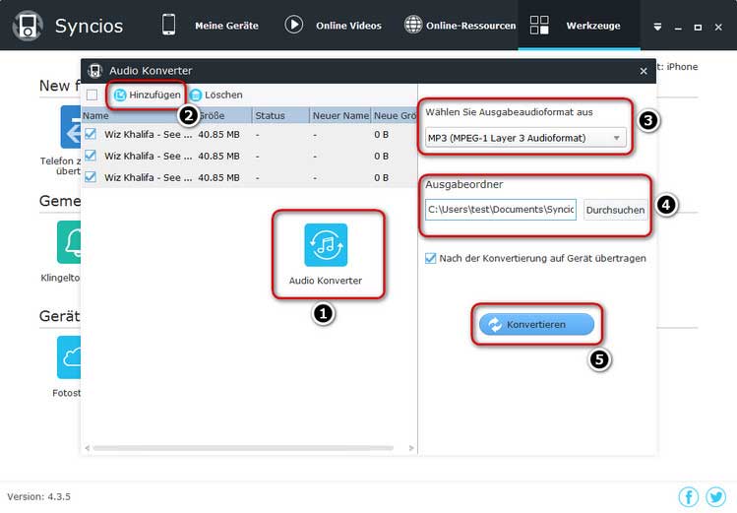This screenshot has height=513, width=737.
Task: Click the Klingelton bell icon
Action: (x=72, y=241)
